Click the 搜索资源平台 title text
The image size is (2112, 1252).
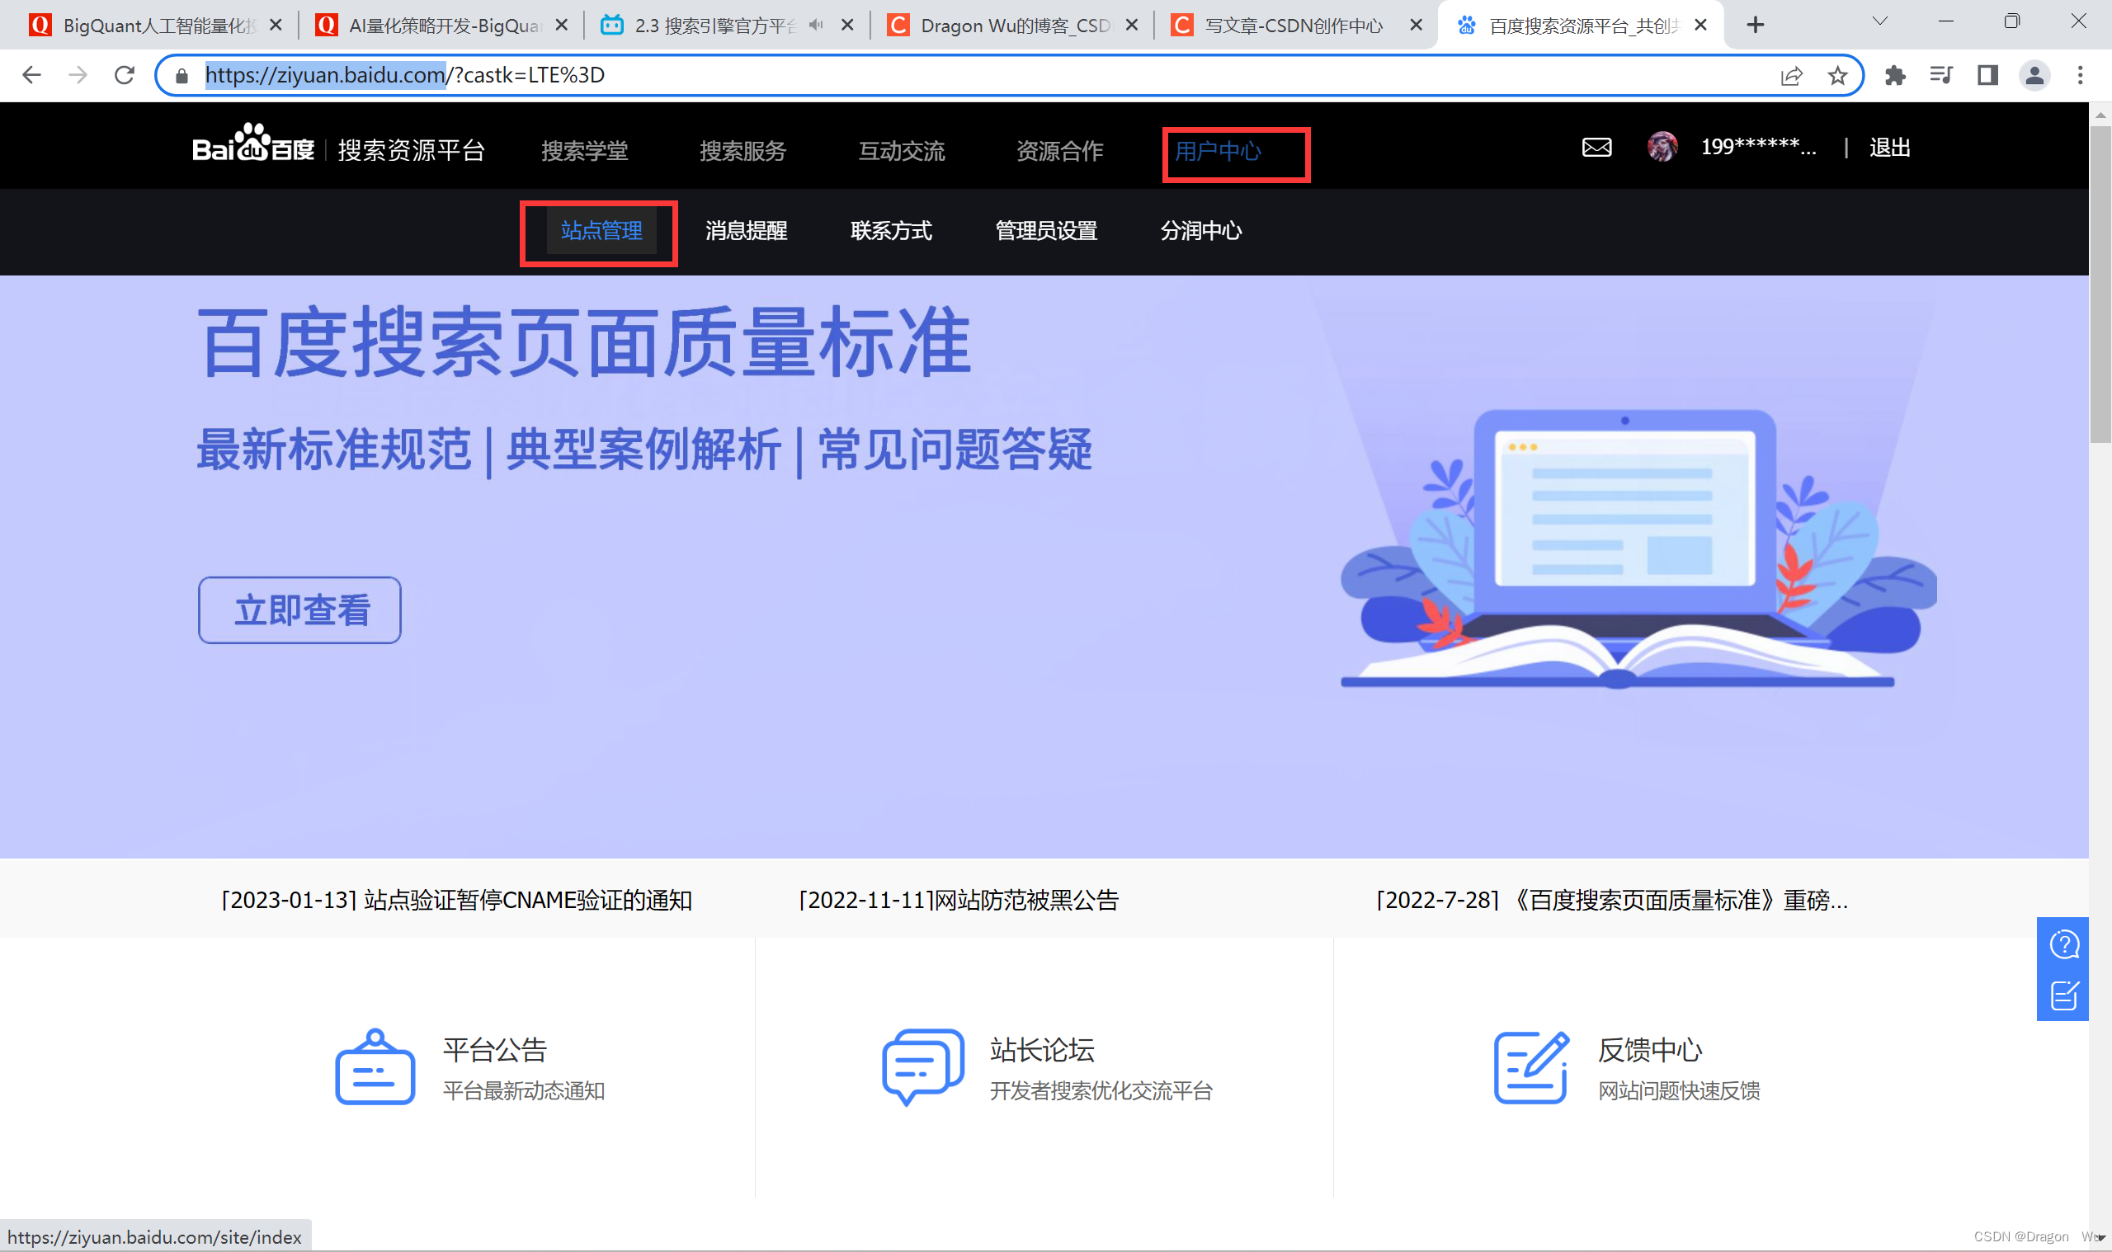click(411, 150)
